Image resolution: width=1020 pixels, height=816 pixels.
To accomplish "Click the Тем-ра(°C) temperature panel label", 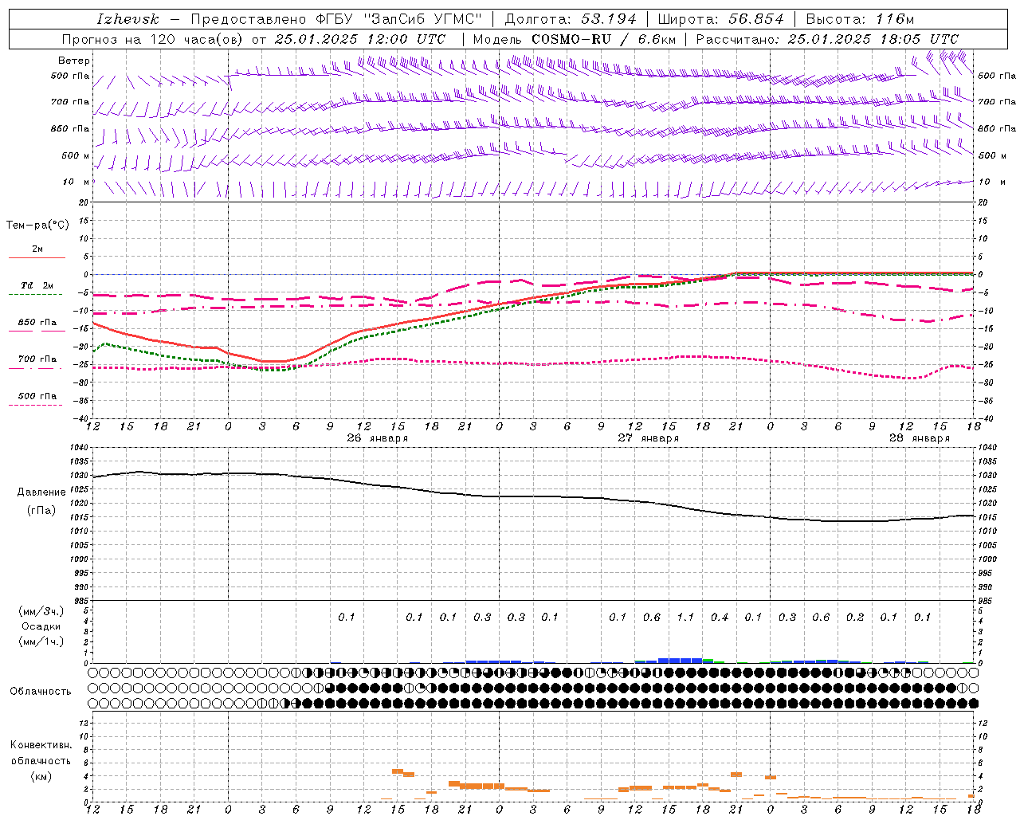I will pos(37,226).
